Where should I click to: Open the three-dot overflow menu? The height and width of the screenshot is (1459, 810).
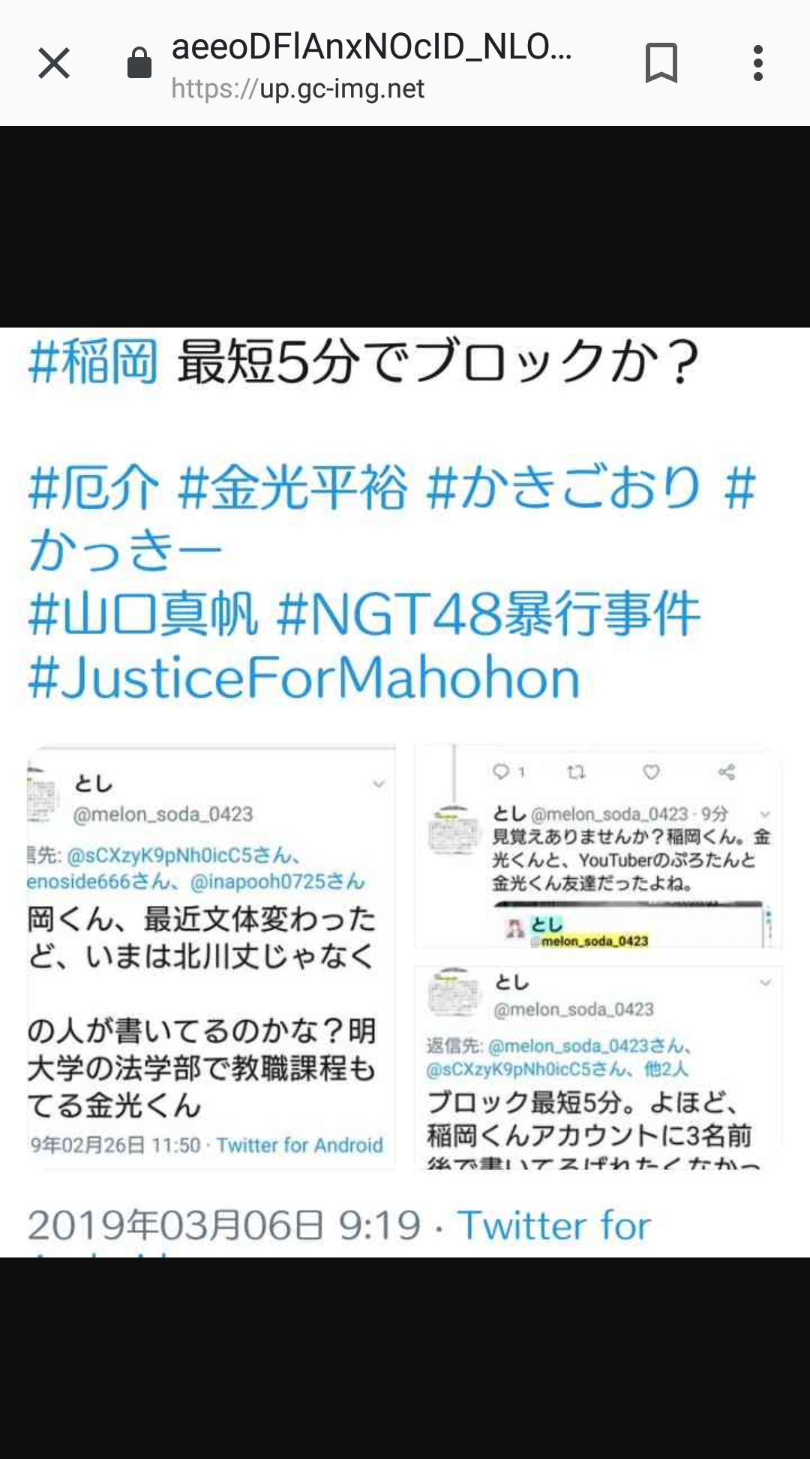point(758,63)
